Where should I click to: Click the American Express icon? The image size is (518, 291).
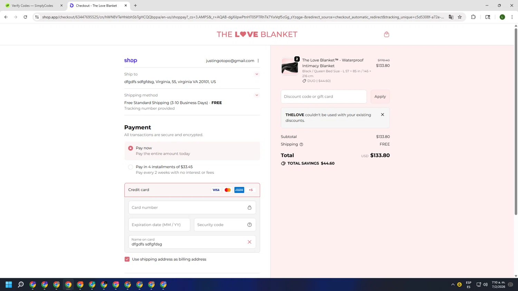[239, 190]
